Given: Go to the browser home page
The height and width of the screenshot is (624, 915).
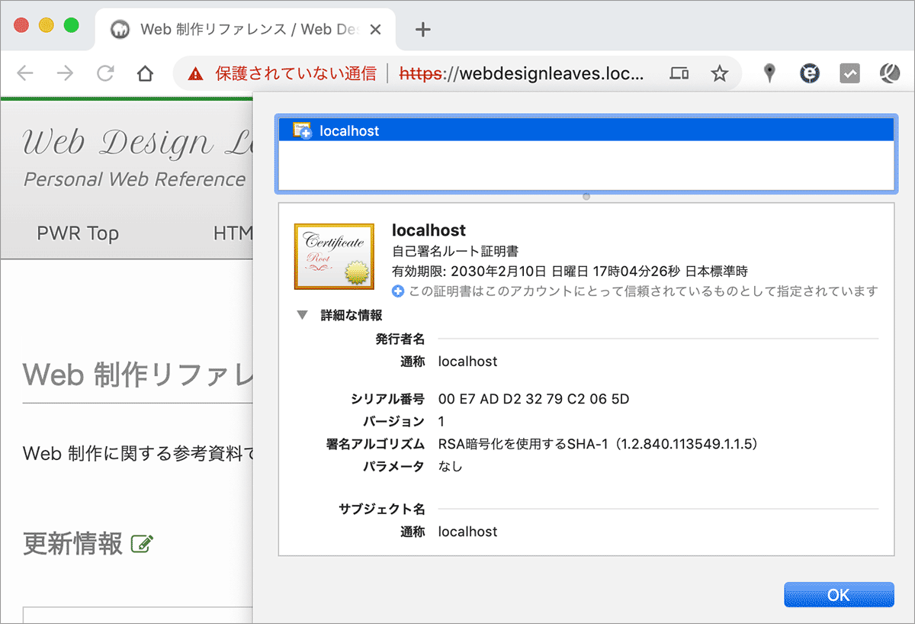Looking at the screenshot, I should pyautogui.click(x=145, y=73).
